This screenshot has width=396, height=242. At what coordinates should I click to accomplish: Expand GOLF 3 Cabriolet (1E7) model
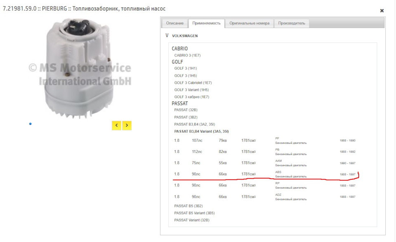[x=193, y=83]
